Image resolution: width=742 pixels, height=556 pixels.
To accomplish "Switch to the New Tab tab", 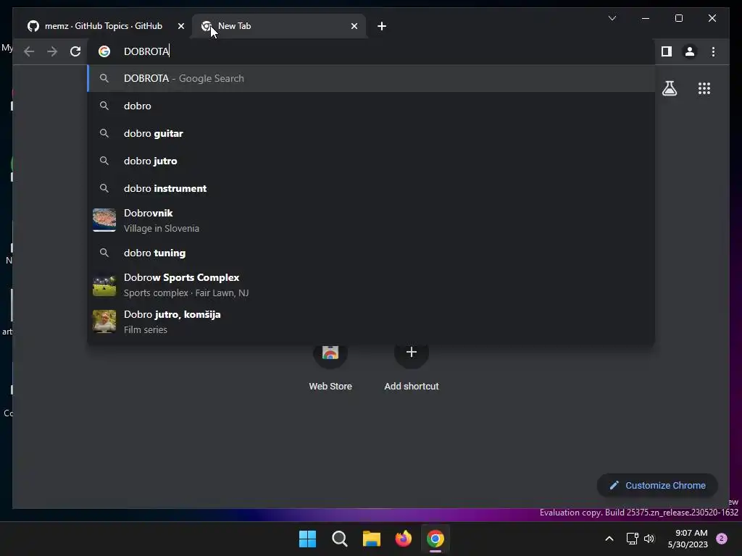I will pyautogui.click(x=279, y=26).
